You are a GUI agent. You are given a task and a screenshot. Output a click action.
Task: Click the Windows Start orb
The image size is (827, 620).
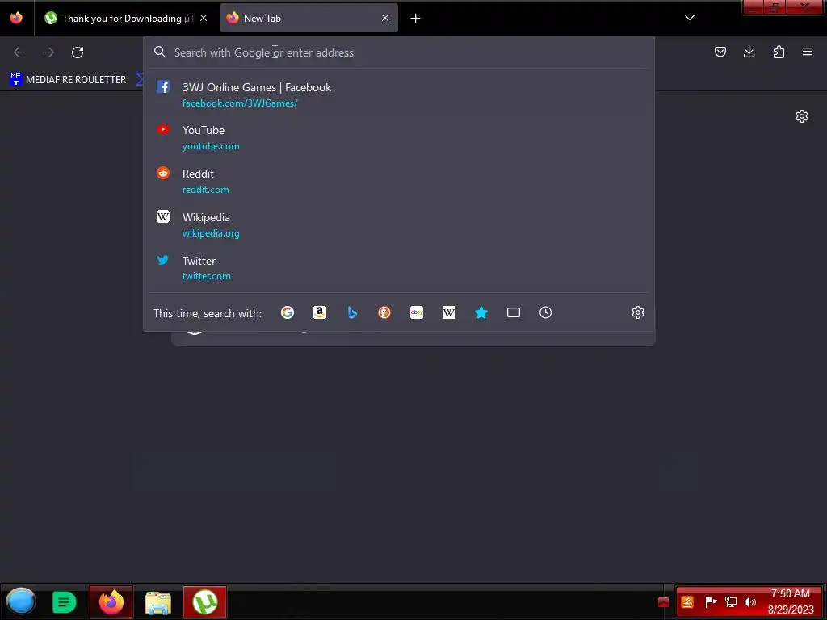[21, 601]
